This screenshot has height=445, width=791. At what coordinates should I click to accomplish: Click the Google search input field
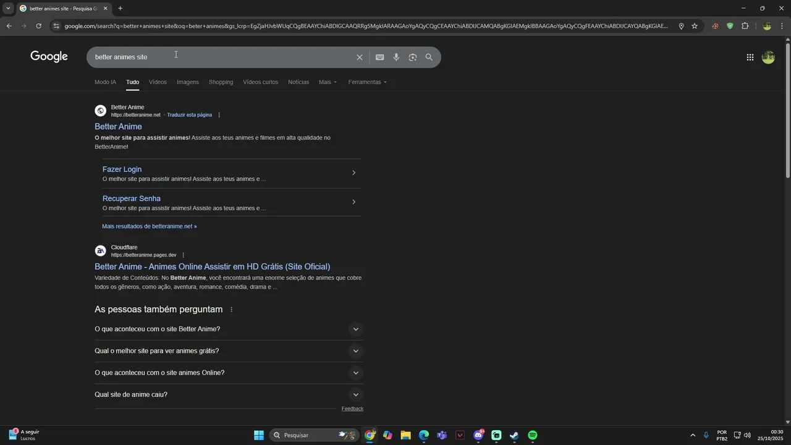coord(222,57)
